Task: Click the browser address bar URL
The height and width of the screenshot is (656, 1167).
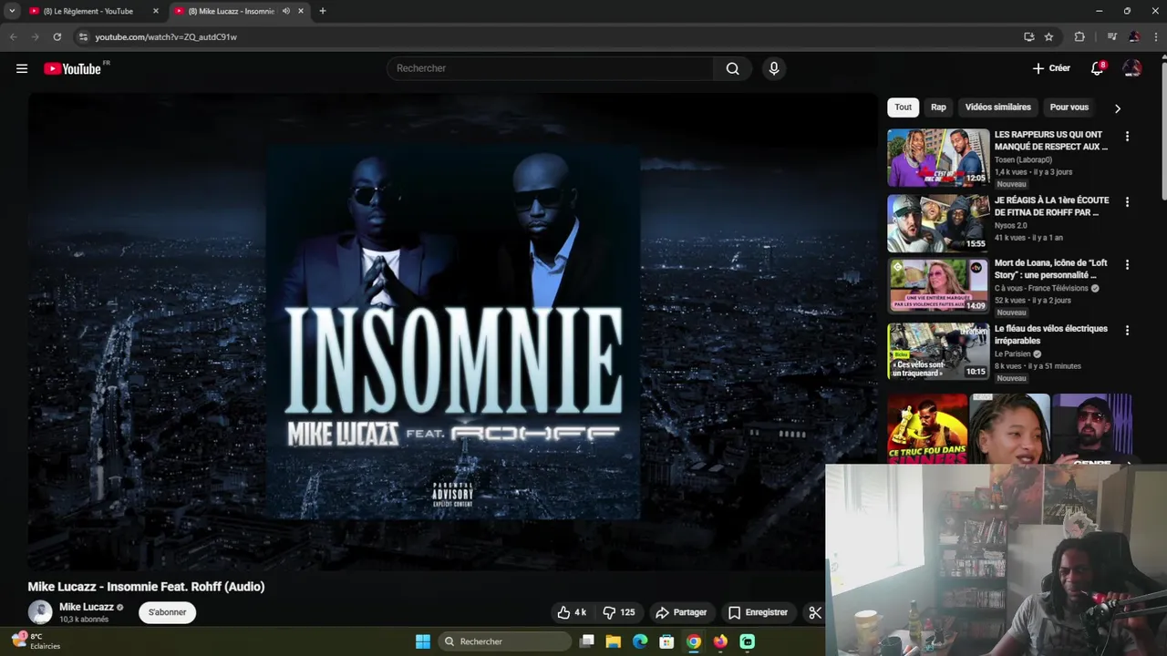Action: coord(166,36)
